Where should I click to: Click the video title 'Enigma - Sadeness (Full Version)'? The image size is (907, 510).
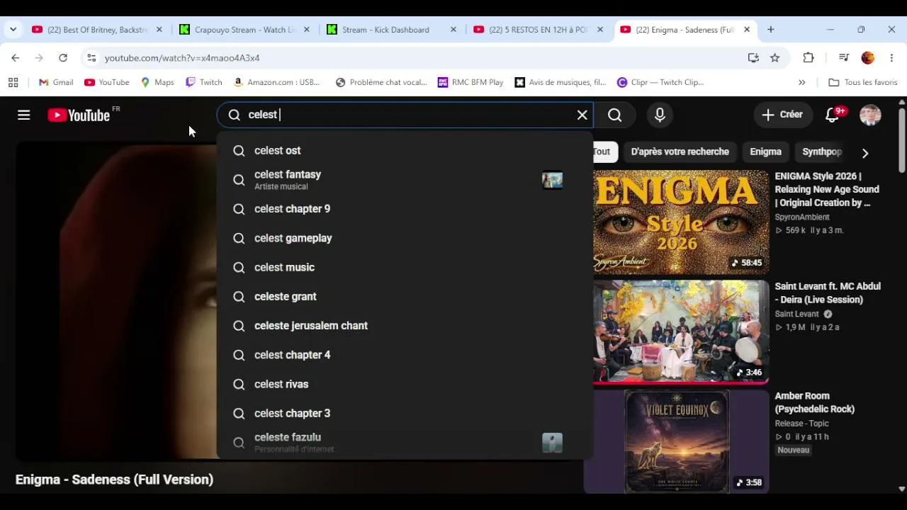tap(114, 480)
